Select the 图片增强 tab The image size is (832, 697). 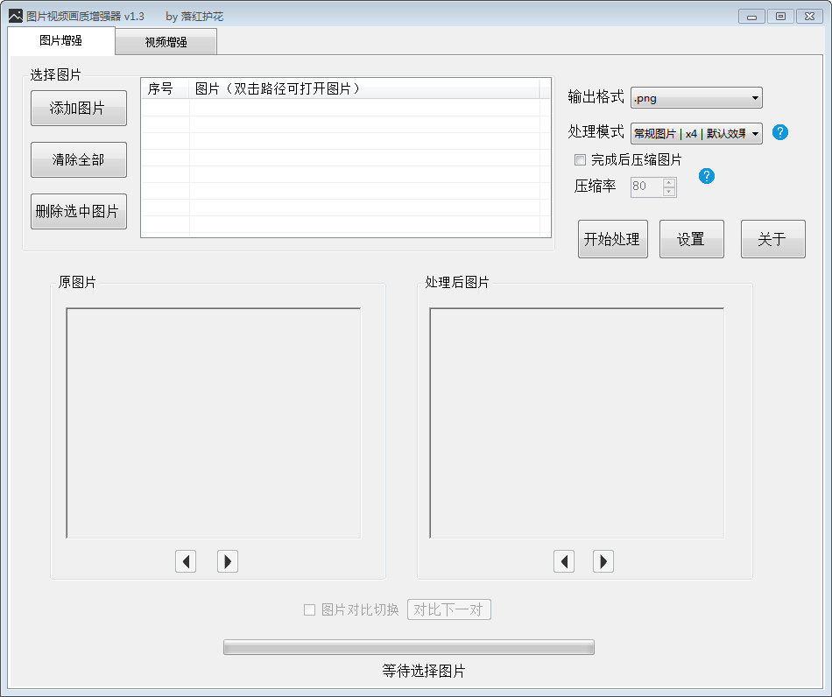61,41
